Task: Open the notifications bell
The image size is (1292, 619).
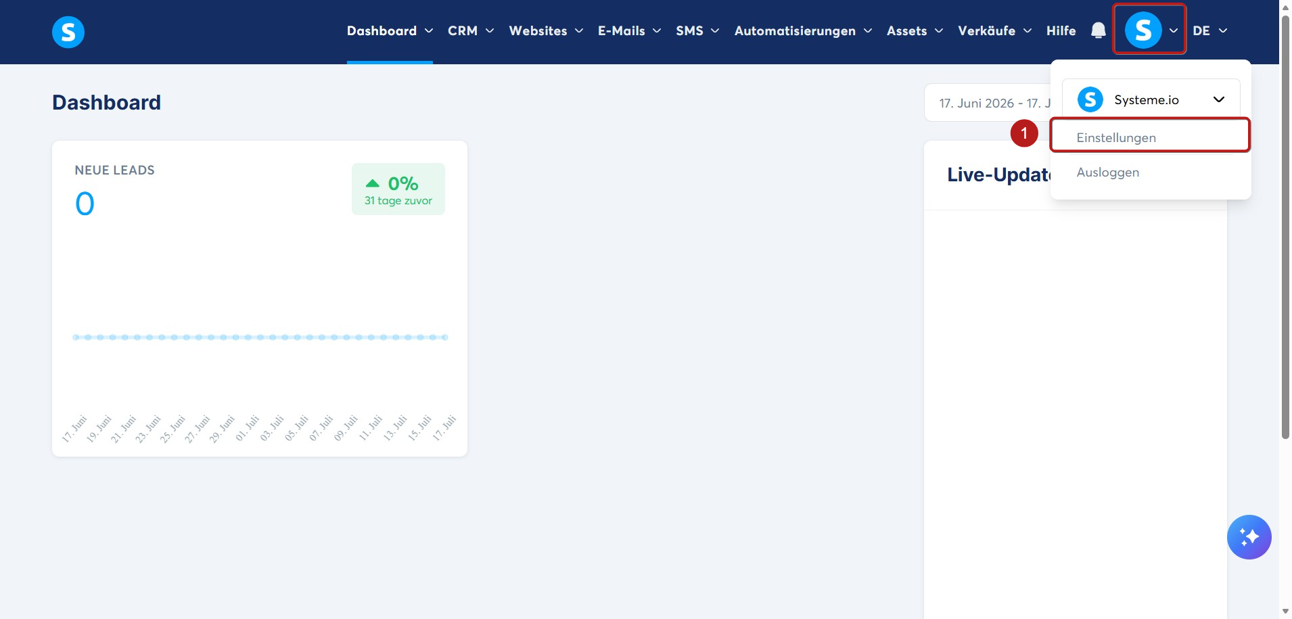Action: click(x=1099, y=30)
